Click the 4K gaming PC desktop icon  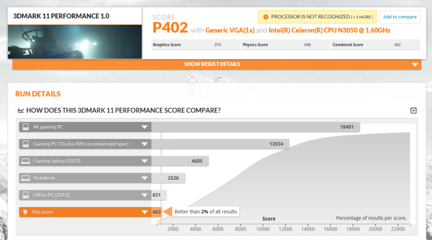pyautogui.click(x=25, y=127)
